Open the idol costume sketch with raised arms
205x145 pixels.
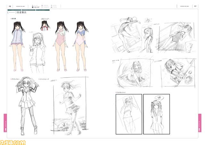click(28, 107)
